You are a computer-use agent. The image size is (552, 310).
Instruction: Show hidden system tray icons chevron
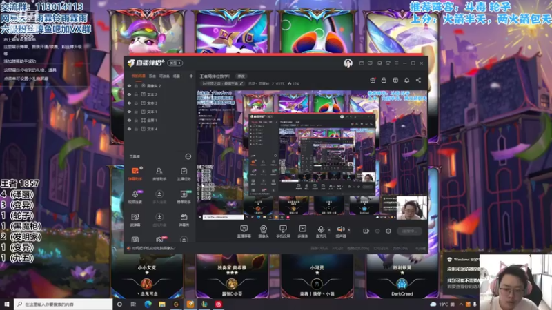461,304
